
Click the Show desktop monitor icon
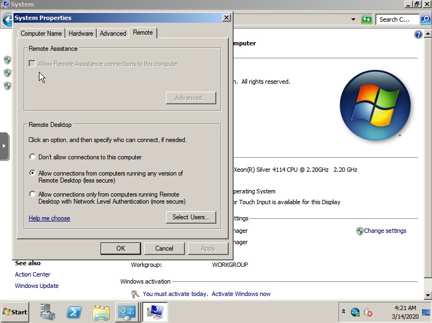(426, 312)
